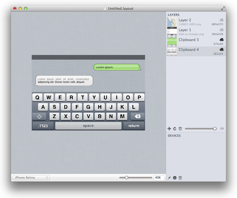Select Layer 2 in the layers list

click(196, 22)
